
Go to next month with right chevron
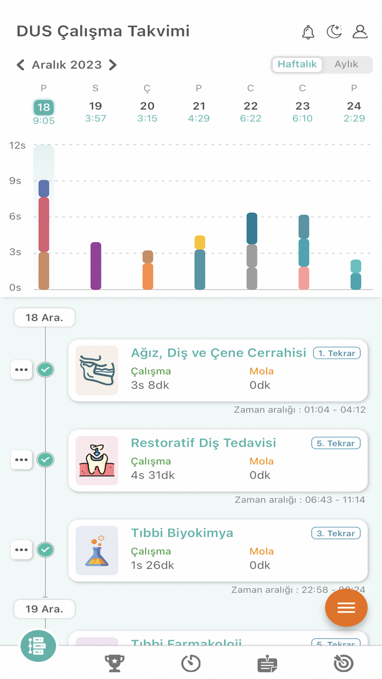click(x=113, y=64)
